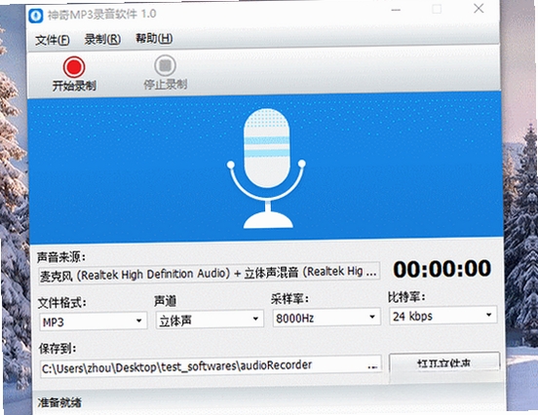The image size is (538, 415).
Task: Click the 00:00:00 timer display
Action: 442,269
